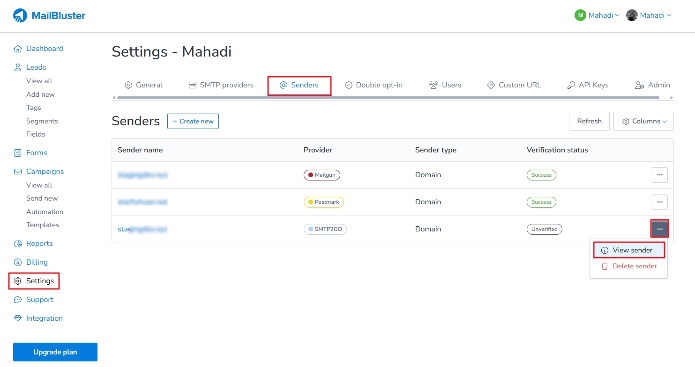The image size is (695, 367).
Task: Expand the Columns dropdown
Action: pos(643,121)
